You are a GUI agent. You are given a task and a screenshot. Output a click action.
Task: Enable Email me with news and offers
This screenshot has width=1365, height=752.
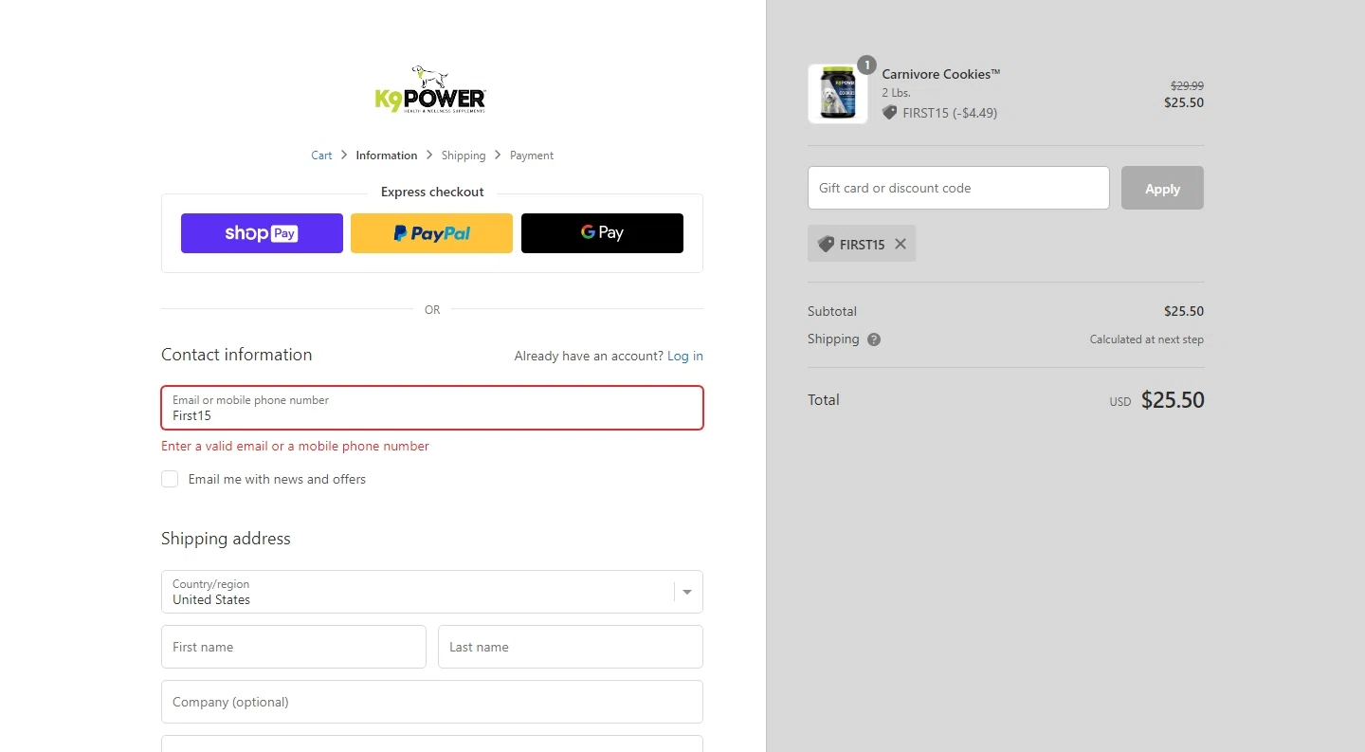(x=170, y=479)
